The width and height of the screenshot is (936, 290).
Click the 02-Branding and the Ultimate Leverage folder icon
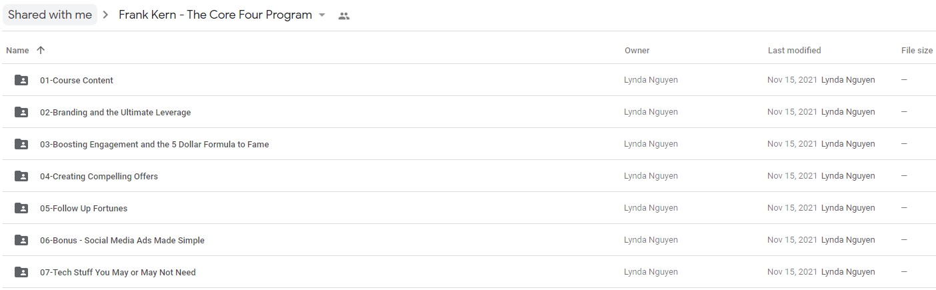21,112
